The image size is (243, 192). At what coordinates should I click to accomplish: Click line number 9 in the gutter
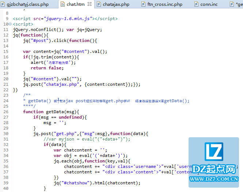[x=7, y=19]
